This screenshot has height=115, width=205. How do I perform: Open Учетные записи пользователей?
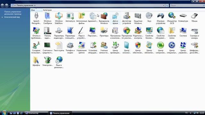click(104, 48)
